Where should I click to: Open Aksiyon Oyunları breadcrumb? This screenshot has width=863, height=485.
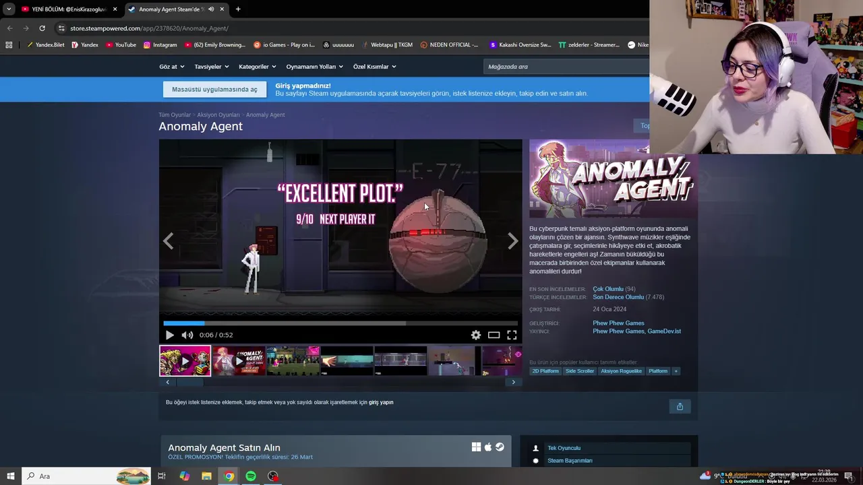pyautogui.click(x=218, y=115)
